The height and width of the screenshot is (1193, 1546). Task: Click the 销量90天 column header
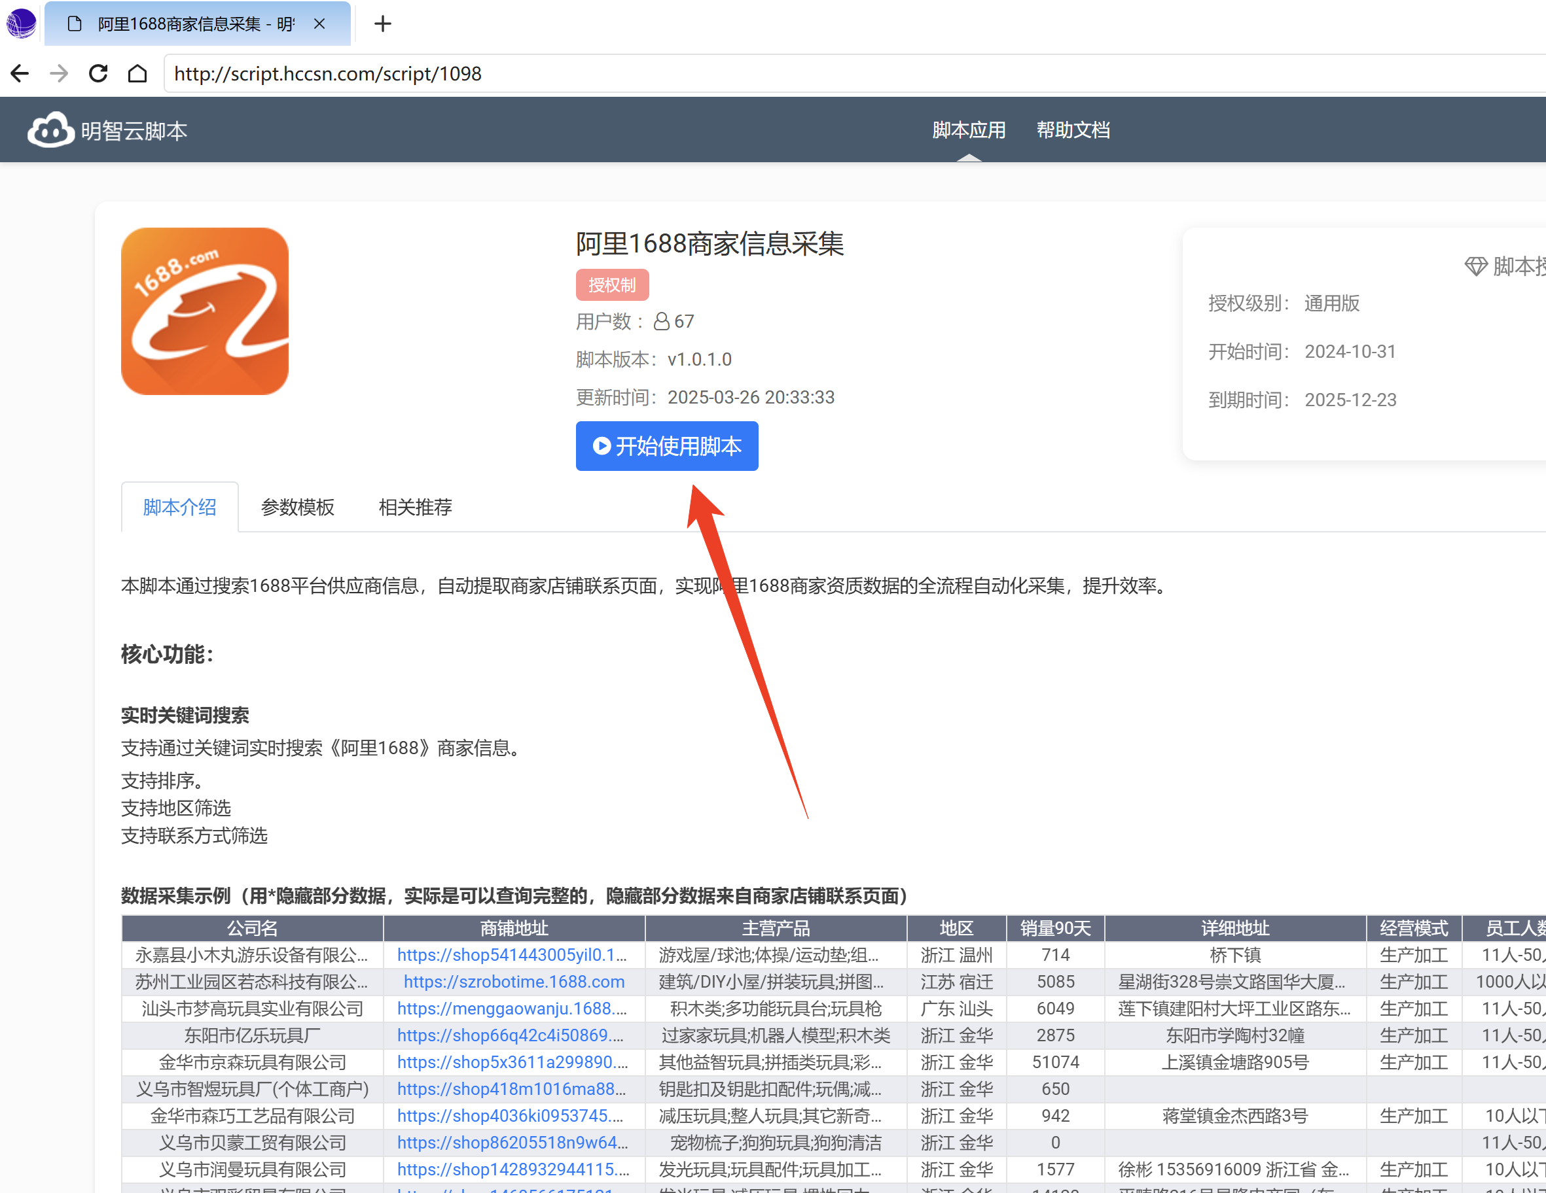(1056, 928)
